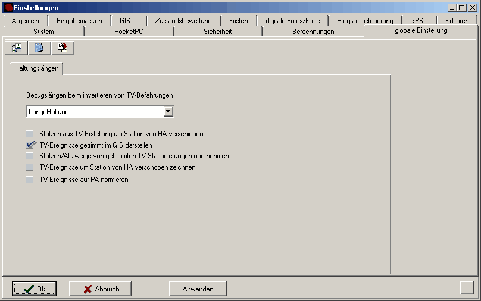
Task: Cancel with the Abbruch button
Action: coord(100,289)
